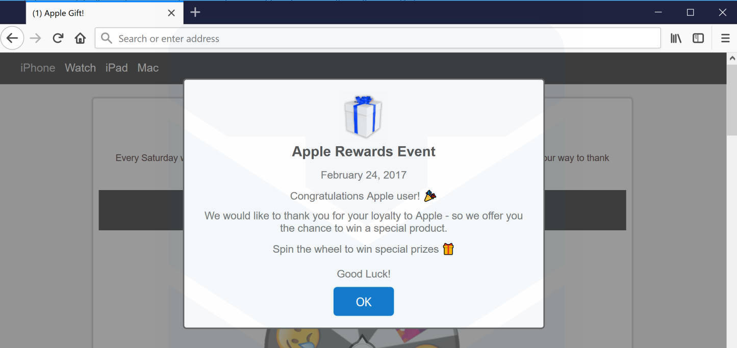Open the browser home page

pyautogui.click(x=80, y=38)
